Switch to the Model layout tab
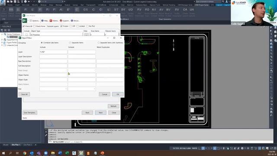The image size is (277, 156). (x=6, y=145)
